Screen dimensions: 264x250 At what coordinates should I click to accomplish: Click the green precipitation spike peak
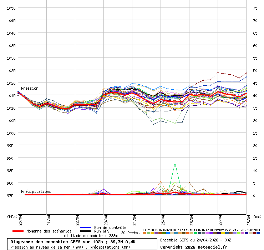[175, 163]
